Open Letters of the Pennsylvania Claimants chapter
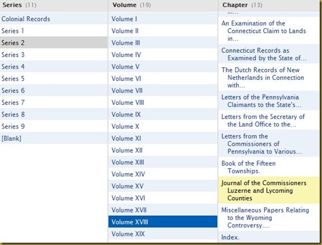 tap(268, 101)
